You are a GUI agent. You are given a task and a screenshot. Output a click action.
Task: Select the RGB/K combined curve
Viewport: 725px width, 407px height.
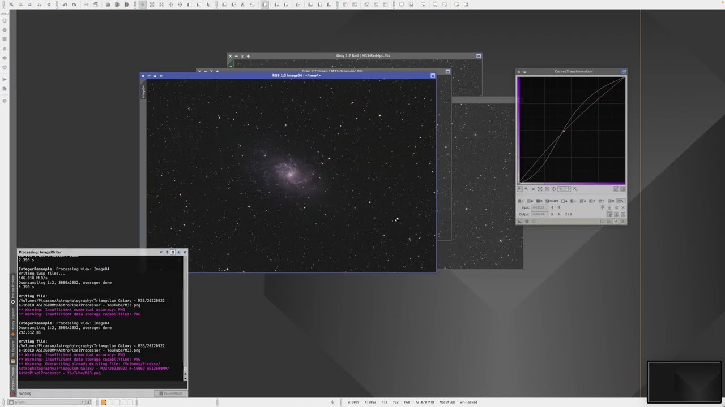pos(552,201)
